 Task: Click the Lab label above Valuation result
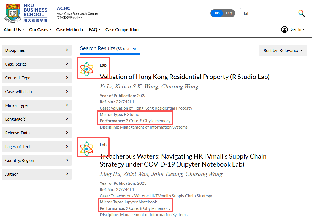pos(103,65)
